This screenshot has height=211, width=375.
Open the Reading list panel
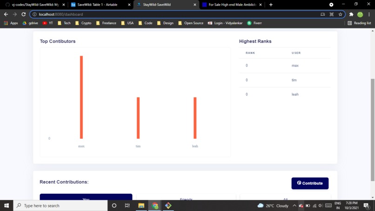(x=360, y=23)
